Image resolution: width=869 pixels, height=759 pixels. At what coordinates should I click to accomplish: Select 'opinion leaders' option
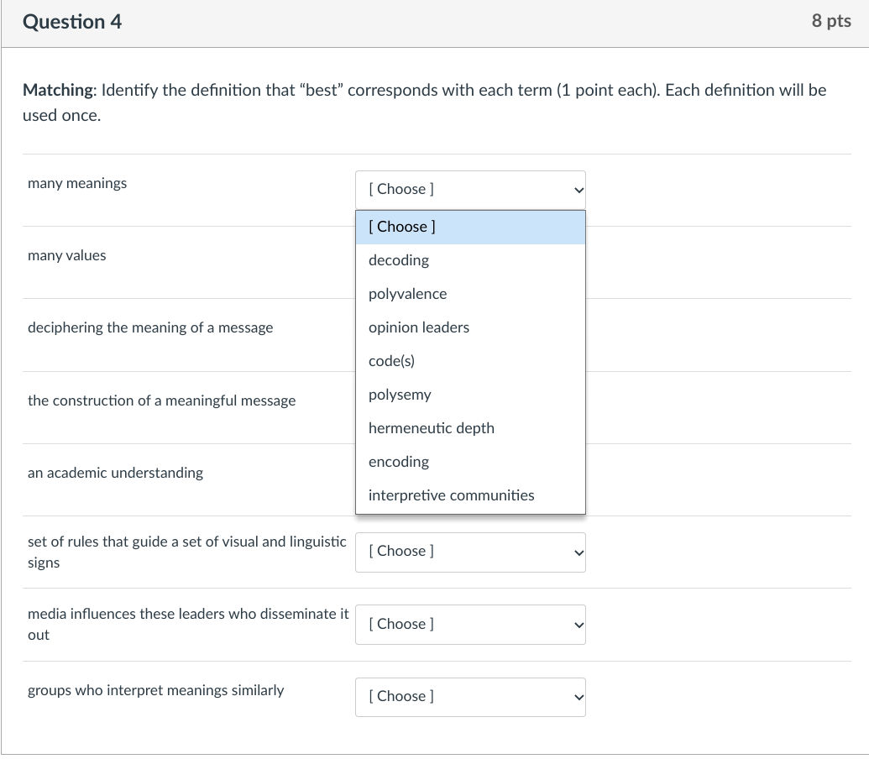point(418,327)
